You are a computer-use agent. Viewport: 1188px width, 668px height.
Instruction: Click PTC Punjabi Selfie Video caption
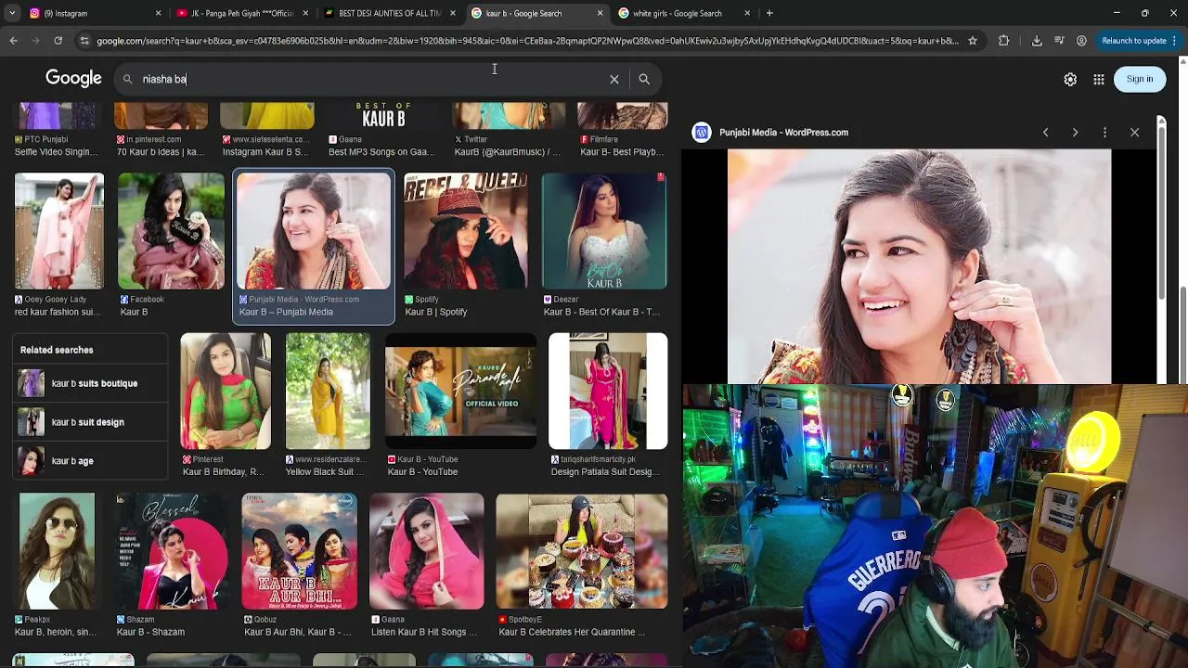56,152
